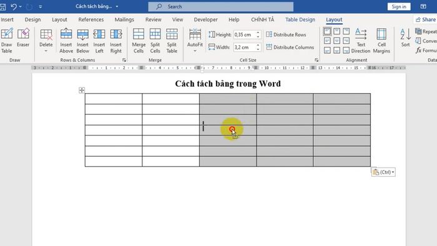This screenshot has height=246, width=437.
Task: Click the Height input field
Action: pyautogui.click(x=244, y=35)
